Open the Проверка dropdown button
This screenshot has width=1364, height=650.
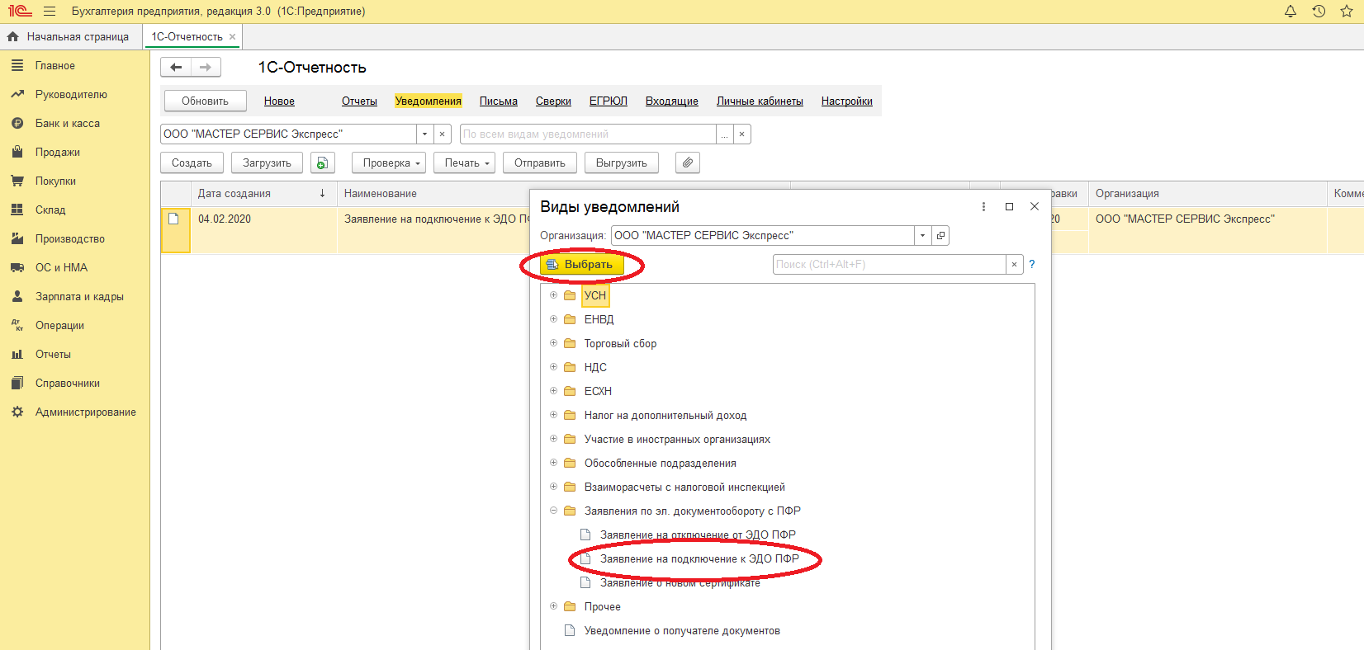[x=389, y=162]
